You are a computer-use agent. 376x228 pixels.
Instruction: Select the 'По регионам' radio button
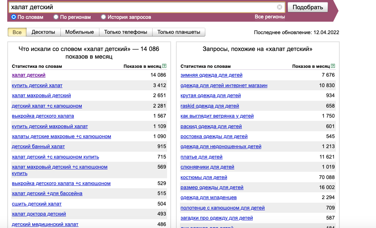(56, 17)
